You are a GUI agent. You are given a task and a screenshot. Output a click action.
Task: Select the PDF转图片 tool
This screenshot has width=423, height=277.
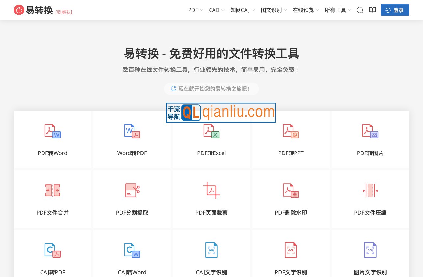tap(370, 140)
